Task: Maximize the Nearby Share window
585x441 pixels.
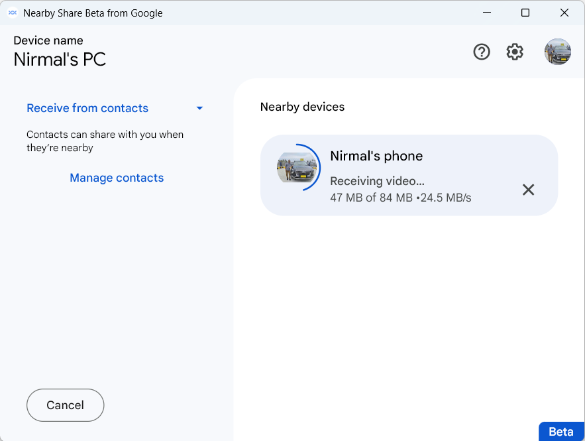Action: 525,13
